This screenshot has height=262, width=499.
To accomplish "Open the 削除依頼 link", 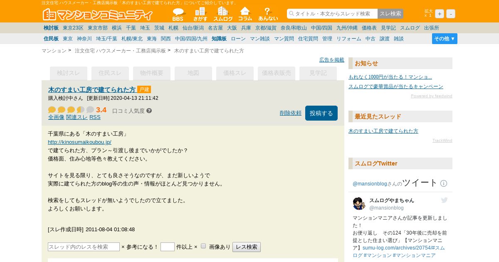I will coord(291,113).
